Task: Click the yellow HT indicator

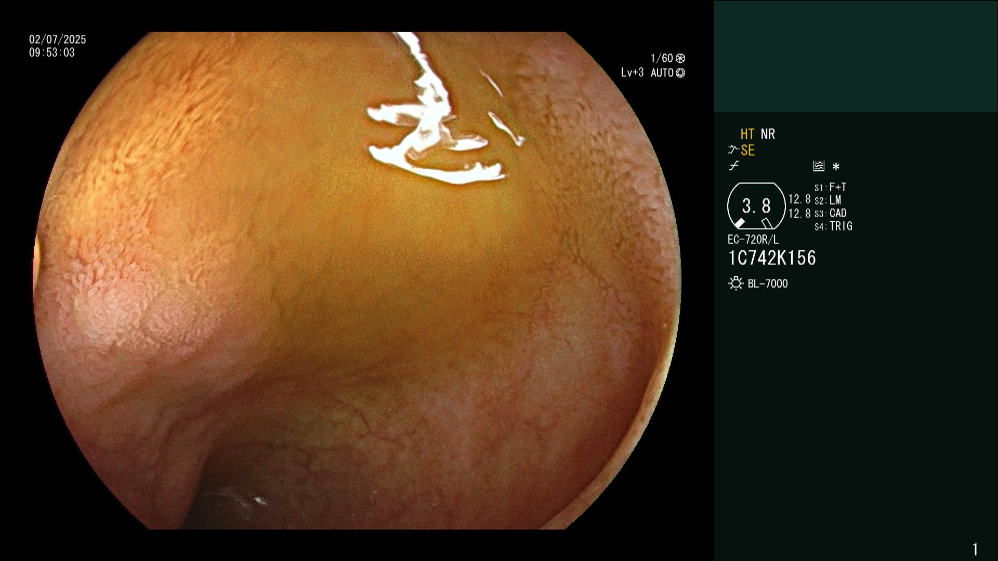Action: (x=747, y=134)
